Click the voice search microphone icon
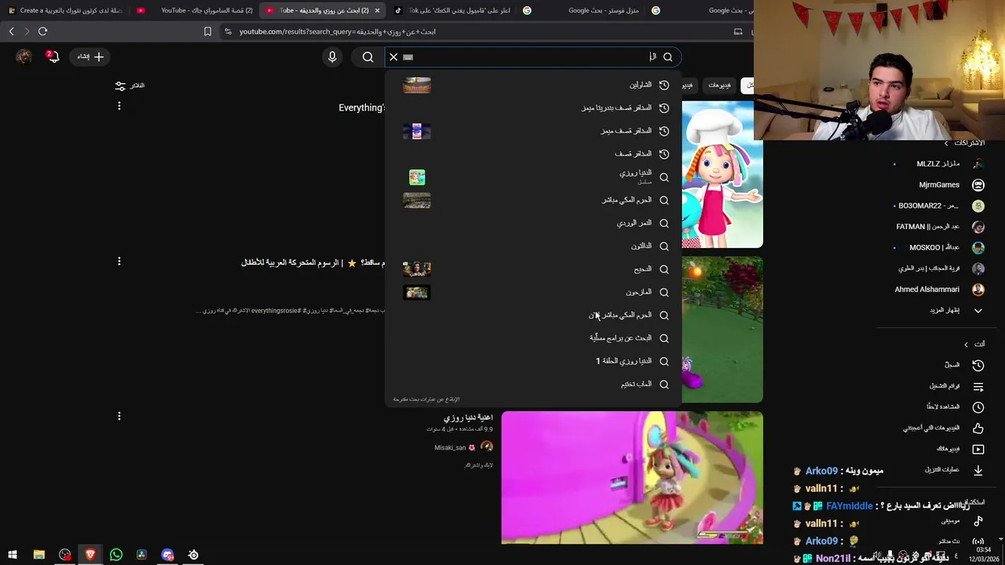This screenshot has width=1005, height=565. (x=332, y=56)
